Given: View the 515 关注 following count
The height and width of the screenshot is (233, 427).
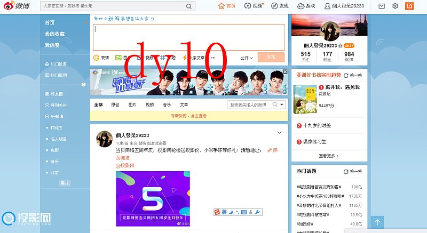Looking at the screenshot, I should [x=305, y=57].
